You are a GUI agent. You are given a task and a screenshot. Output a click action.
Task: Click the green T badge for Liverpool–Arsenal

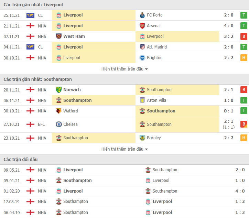tap(244, 26)
